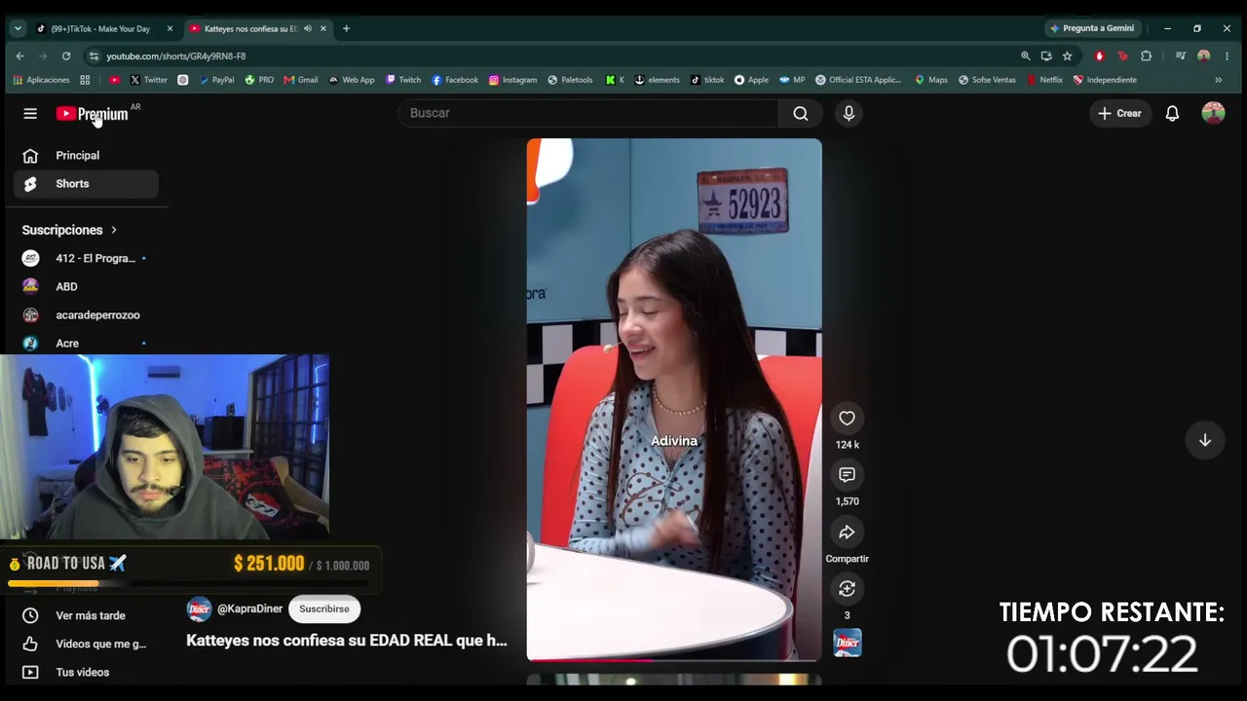
Task: Open the YouTube guide hamburger menu
Action: pyautogui.click(x=30, y=114)
